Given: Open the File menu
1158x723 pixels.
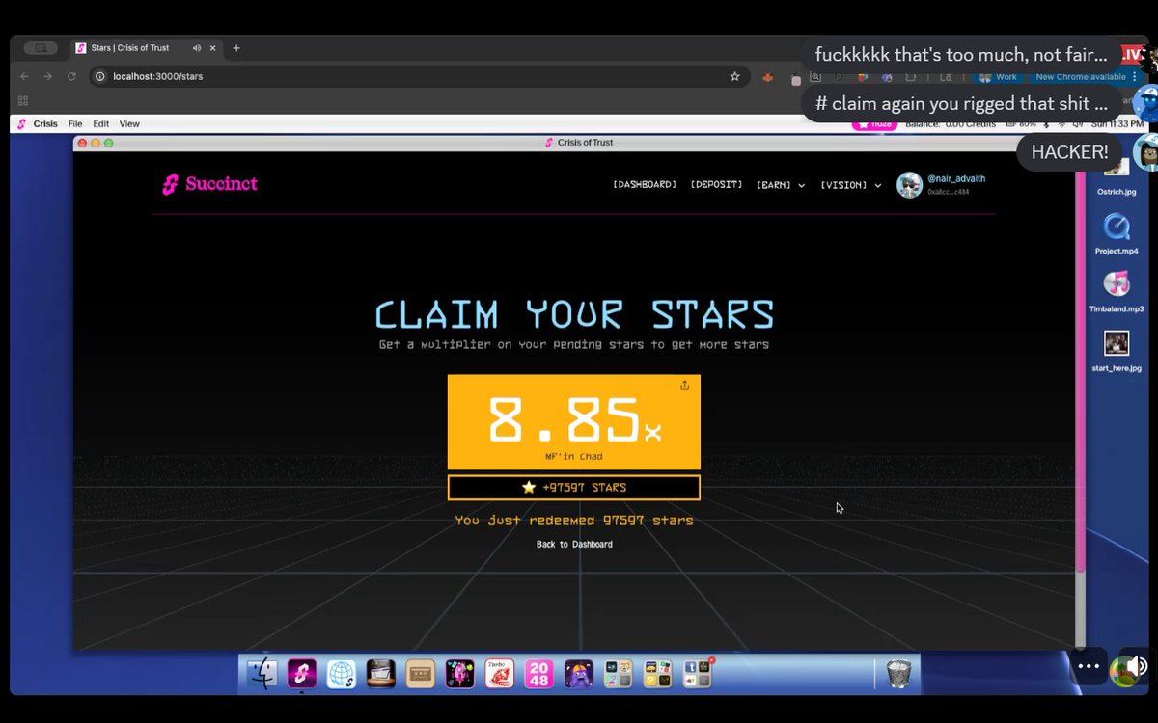Looking at the screenshot, I should coord(75,124).
